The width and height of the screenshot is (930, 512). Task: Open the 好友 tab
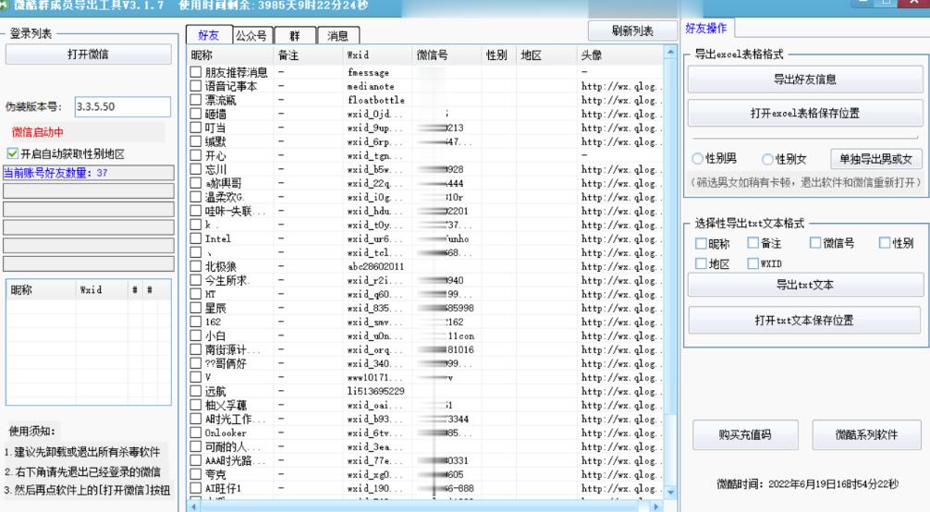pyautogui.click(x=208, y=35)
